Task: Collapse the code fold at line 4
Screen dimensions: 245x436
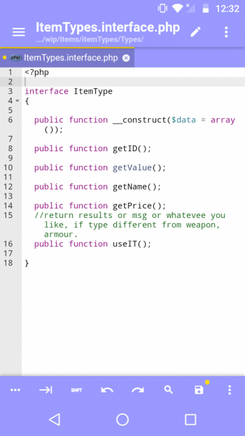Action: point(17,101)
